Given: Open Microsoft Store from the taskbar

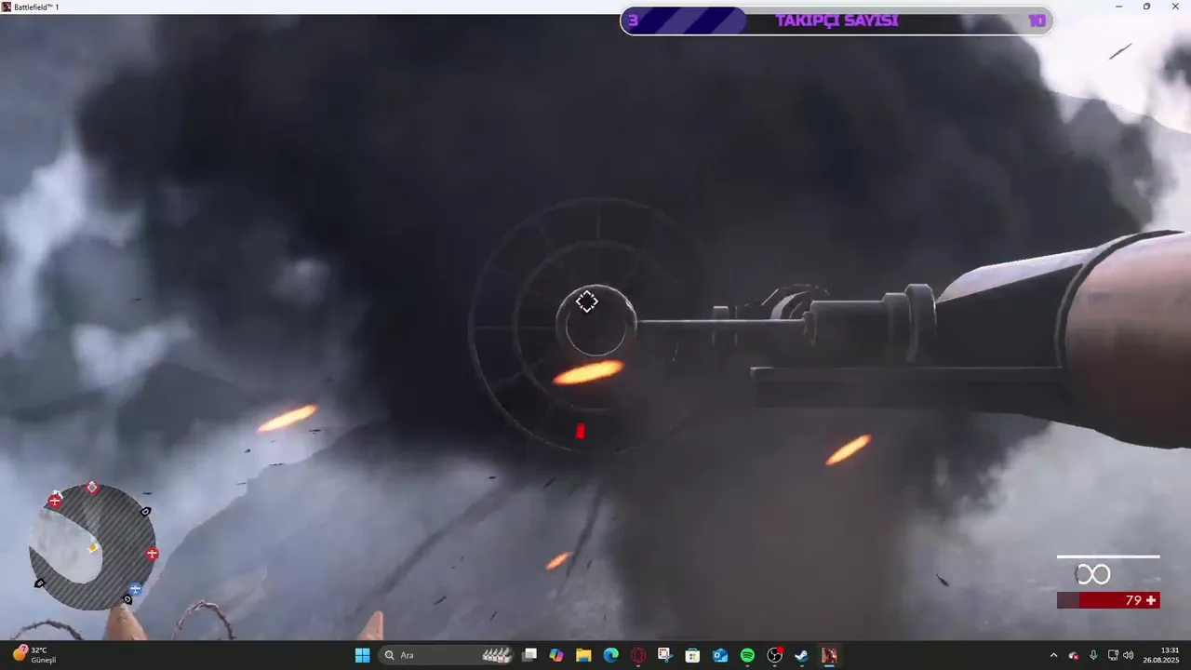Looking at the screenshot, I should 692,655.
